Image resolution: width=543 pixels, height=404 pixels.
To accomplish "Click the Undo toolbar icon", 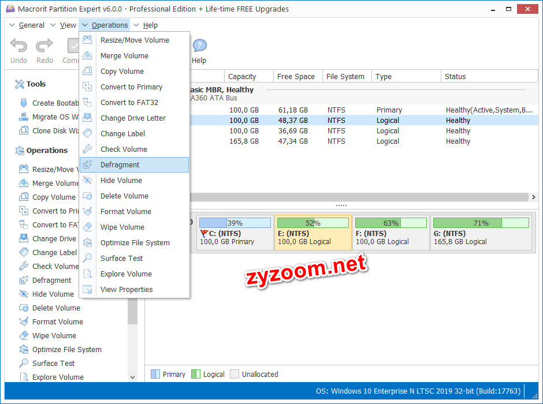I will tap(18, 45).
